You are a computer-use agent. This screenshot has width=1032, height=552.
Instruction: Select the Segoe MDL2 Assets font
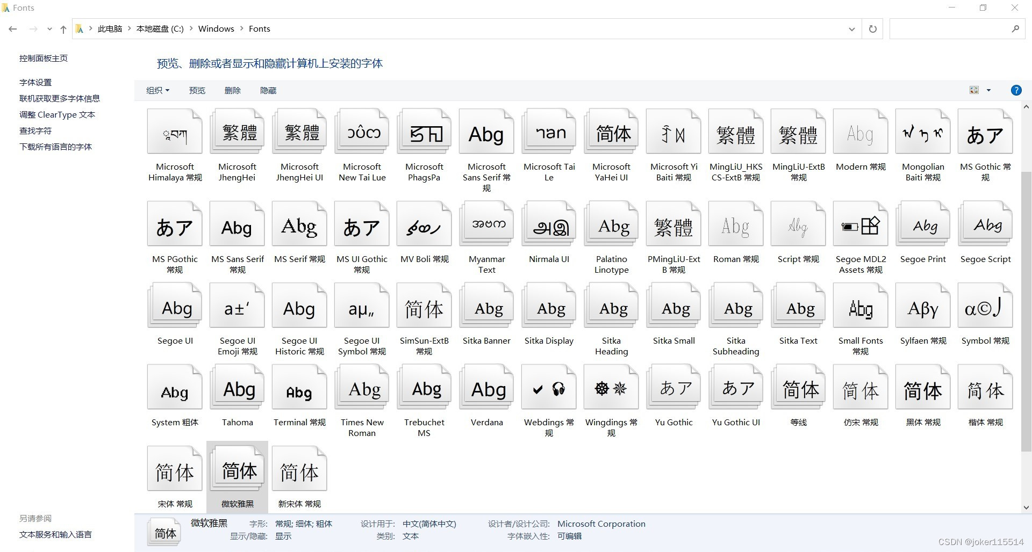(x=861, y=224)
